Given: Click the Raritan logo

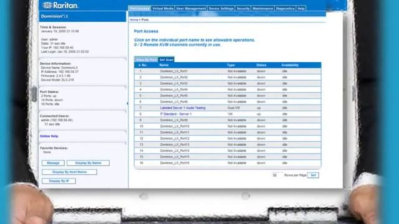Looking at the screenshot, I should (60, 6).
